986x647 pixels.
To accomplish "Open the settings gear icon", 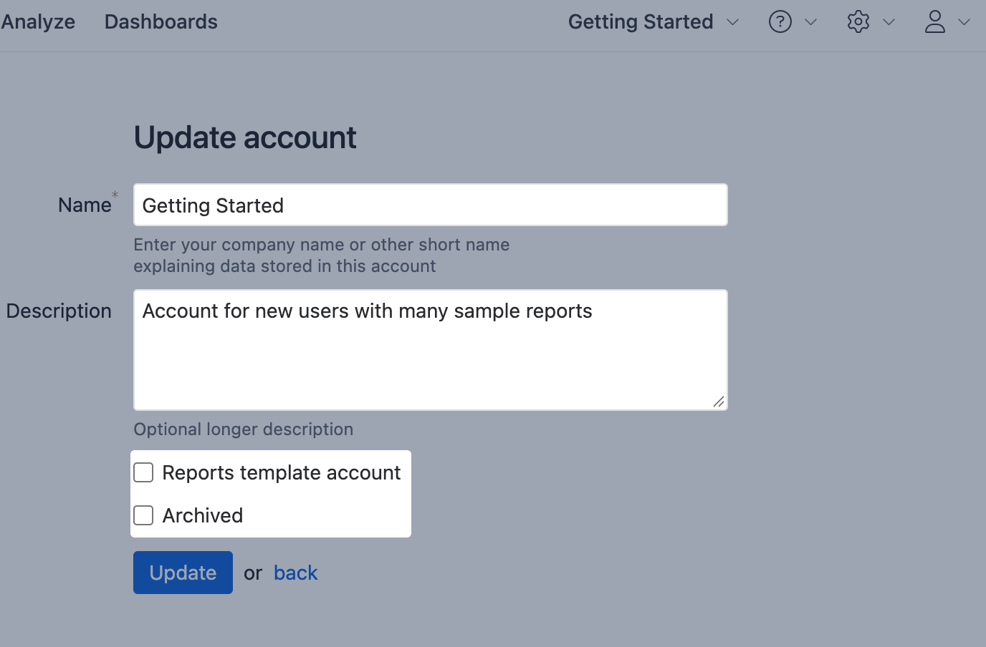I will point(858,21).
